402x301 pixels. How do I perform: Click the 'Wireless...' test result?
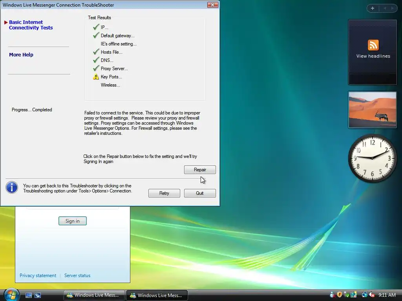pyautogui.click(x=110, y=85)
